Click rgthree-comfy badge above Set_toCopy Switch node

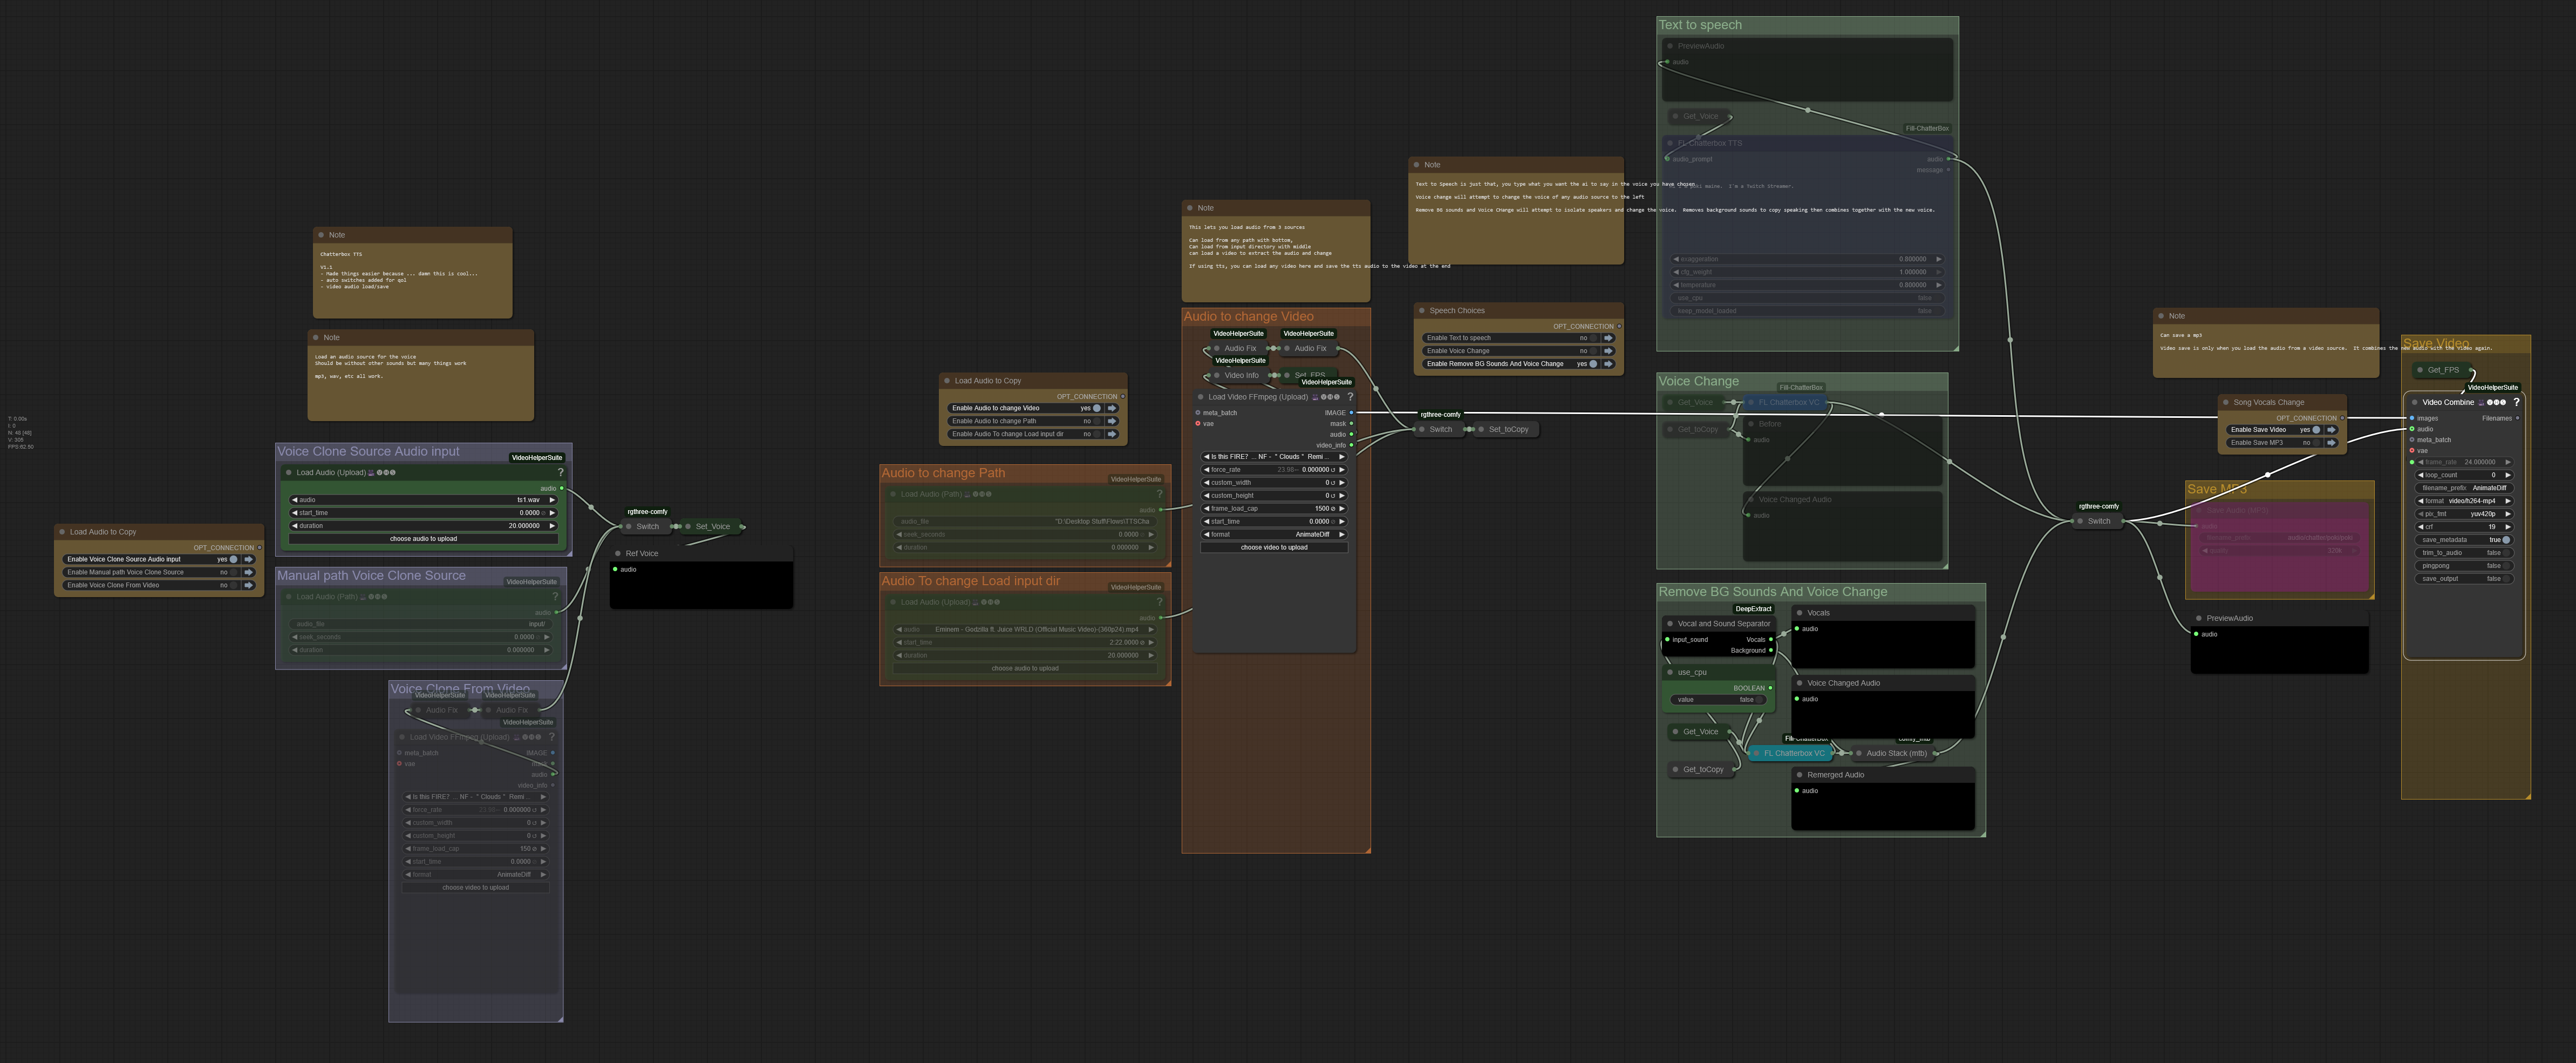point(1440,415)
